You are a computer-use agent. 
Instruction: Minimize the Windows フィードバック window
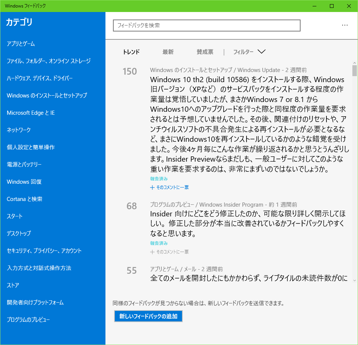tap(314, 6)
